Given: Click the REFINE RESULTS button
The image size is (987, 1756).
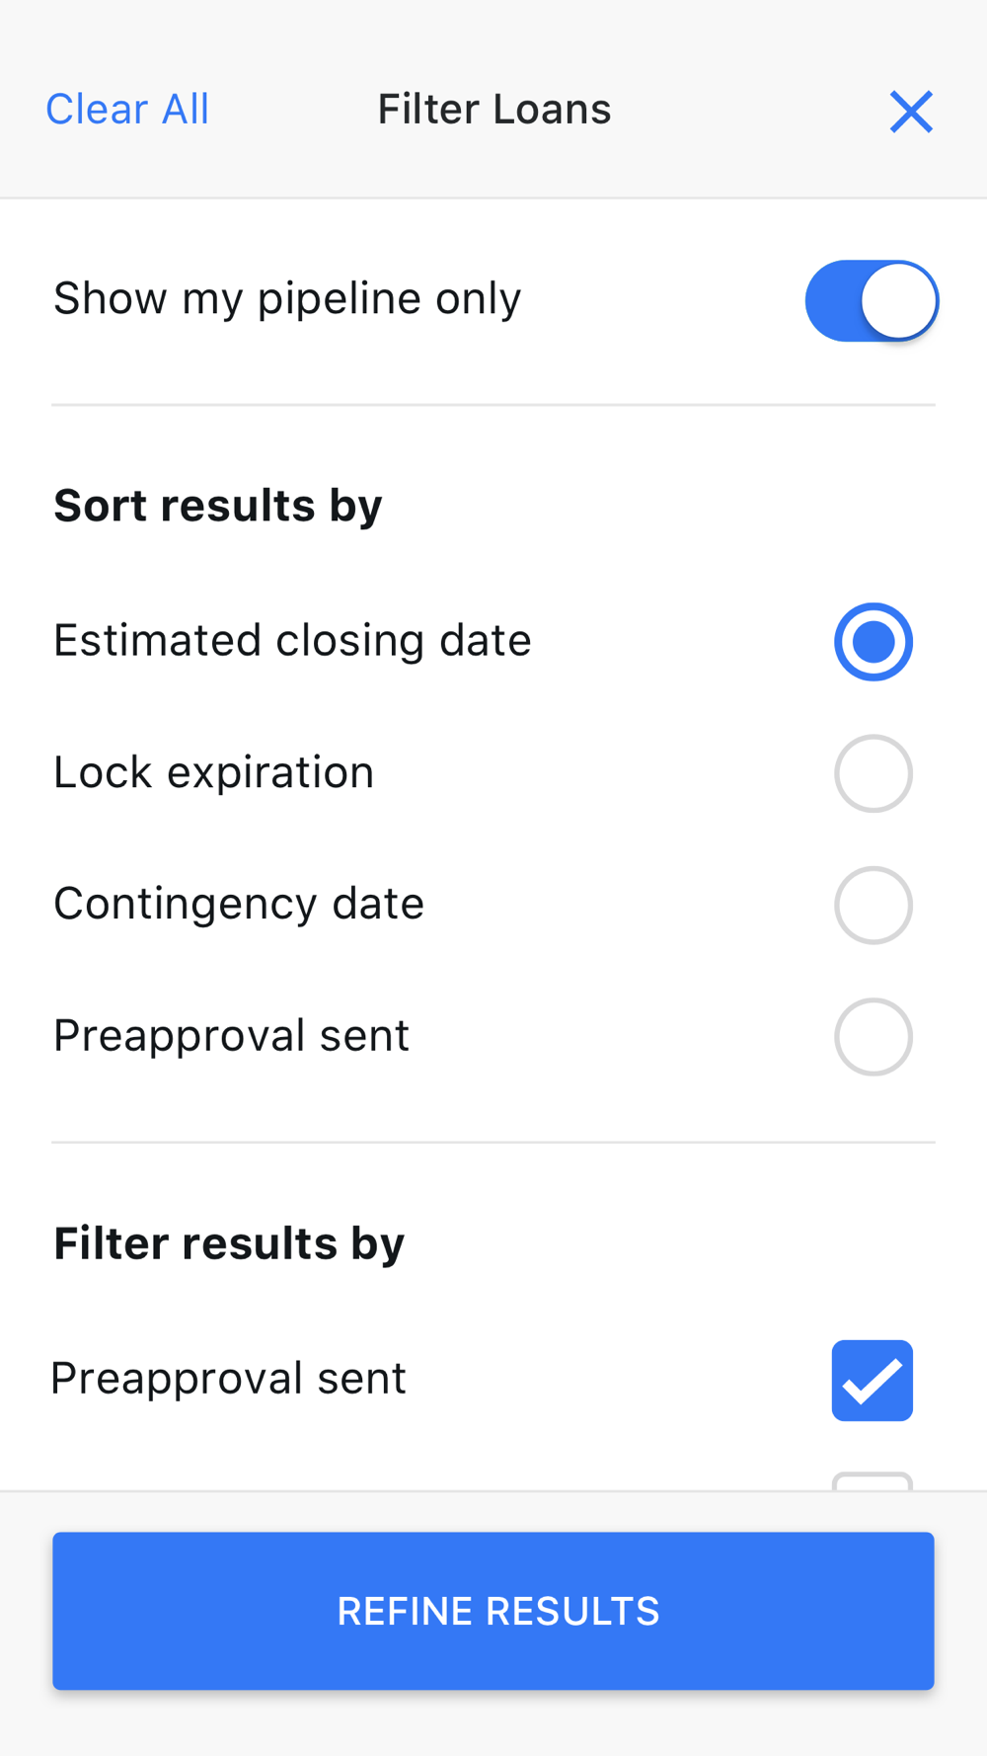Looking at the screenshot, I should click(493, 1611).
